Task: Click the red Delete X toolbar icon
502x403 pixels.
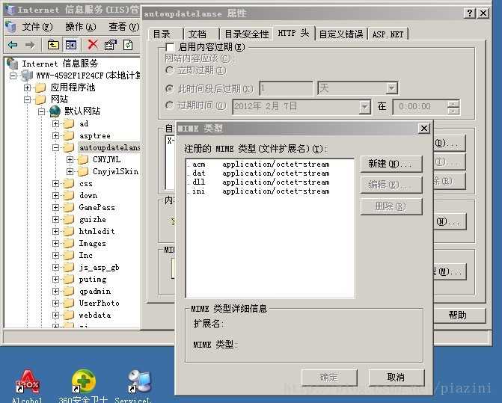Action: pyautogui.click(x=93, y=44)
